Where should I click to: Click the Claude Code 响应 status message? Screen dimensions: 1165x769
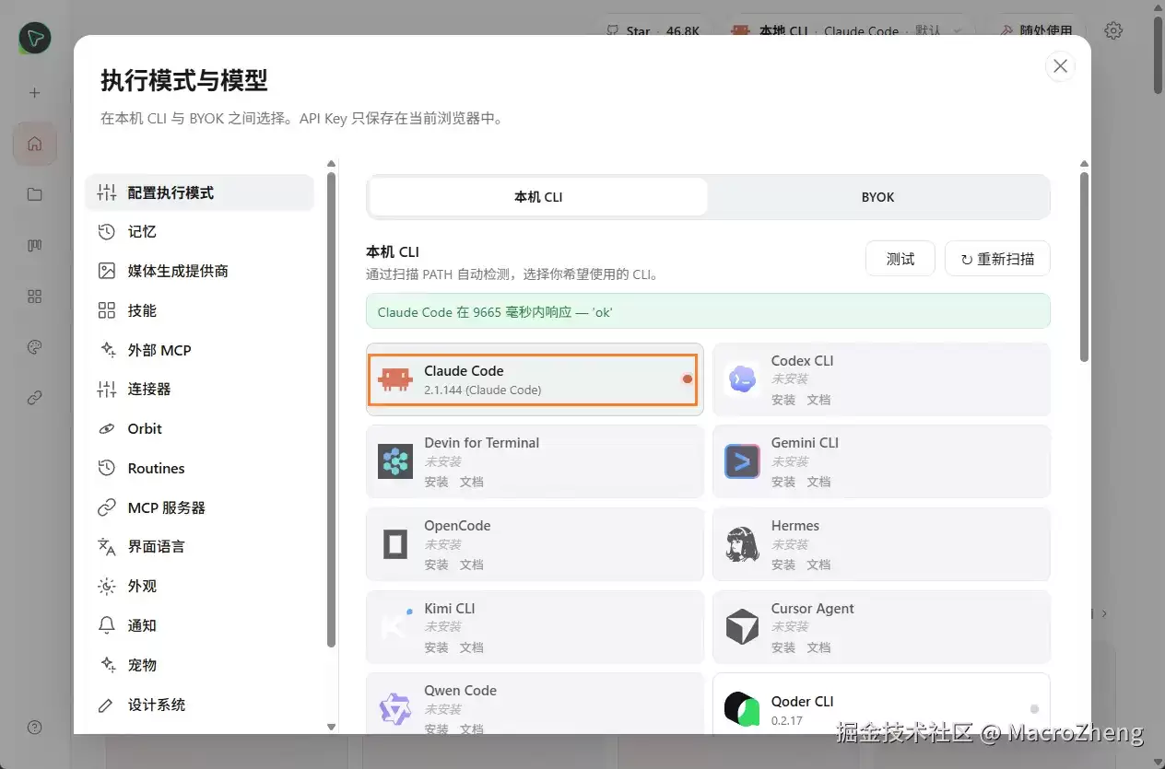coord(708,311)
